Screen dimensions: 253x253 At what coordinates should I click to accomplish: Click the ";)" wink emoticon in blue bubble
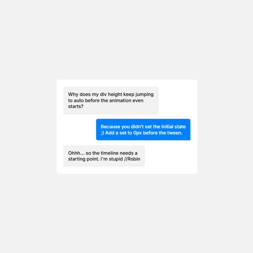(x=102, y=133)
